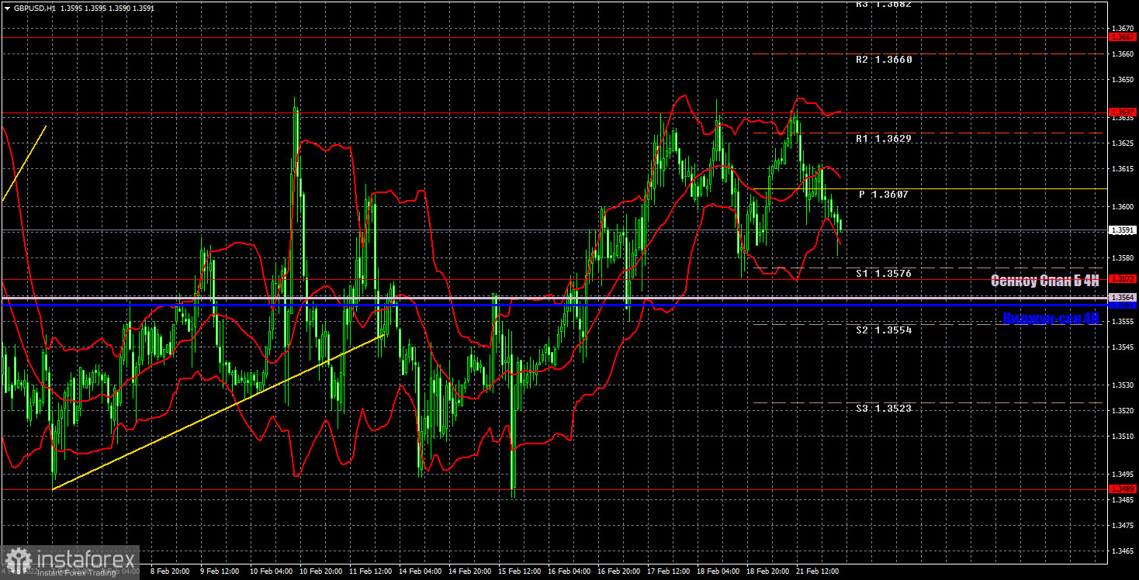The height and width of the screenshot is (580, 1139).
Task: Click the S2 1.3554 pivot label
Action: tap(884, 330)
